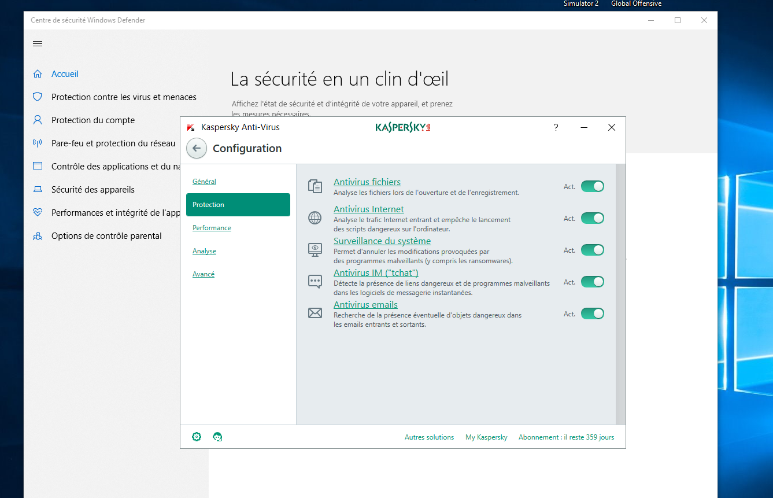
Task: Close the Windows Defender security center
Action: pyautogui.click(x=704, y=20)
